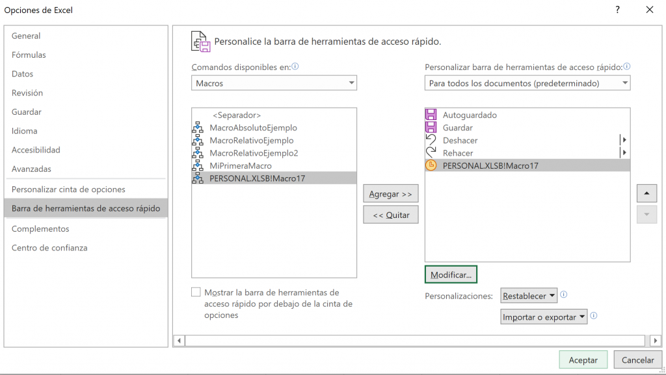Image resolution: width=666 pixels, height=375 pixels.
Task: Click the quick access toolbar header icon
Action: tap(201, 42)
